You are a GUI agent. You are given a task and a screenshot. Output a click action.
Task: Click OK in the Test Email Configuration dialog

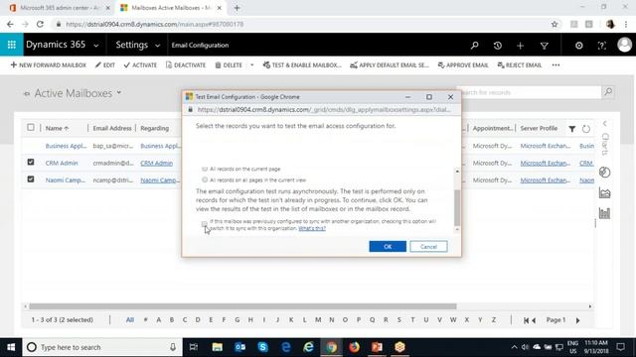(388, 247)
